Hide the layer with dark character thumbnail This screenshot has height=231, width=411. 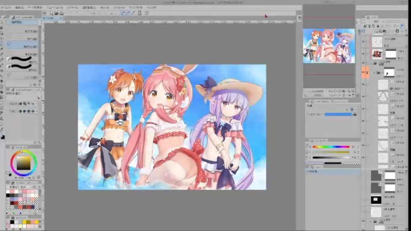pos(363,54)
